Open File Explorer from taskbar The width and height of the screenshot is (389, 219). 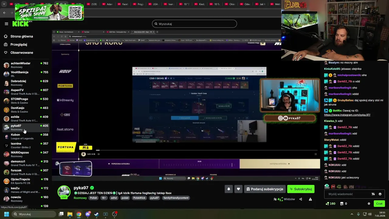point(70,214)
